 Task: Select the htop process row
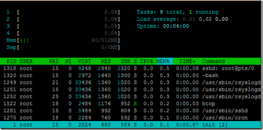click(x=131, y=104)
